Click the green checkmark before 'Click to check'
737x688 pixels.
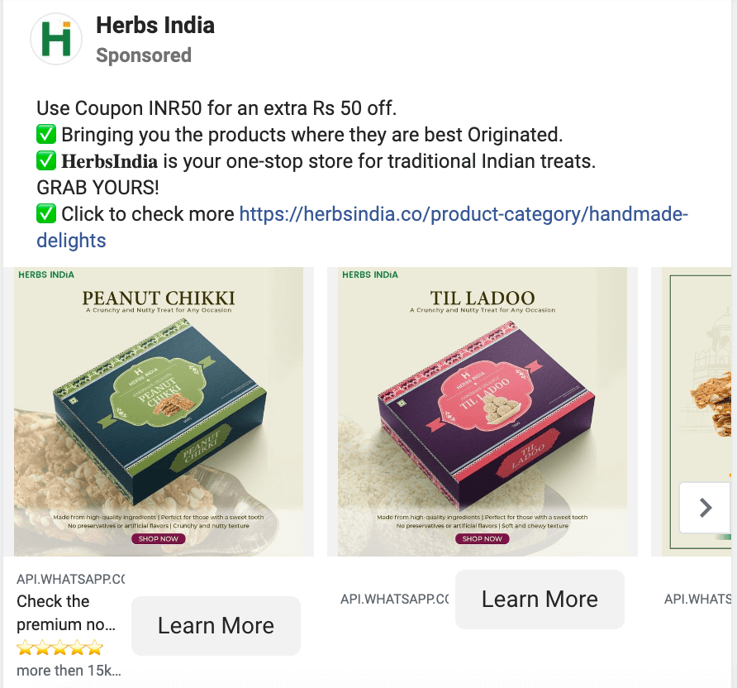click(46, 213)
